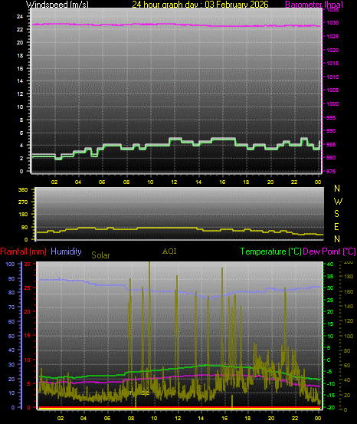Click the "Temperature (°C)" legend label
This screenshot has width=357, height=424.
pyautogui.click(x=270, y=251)
